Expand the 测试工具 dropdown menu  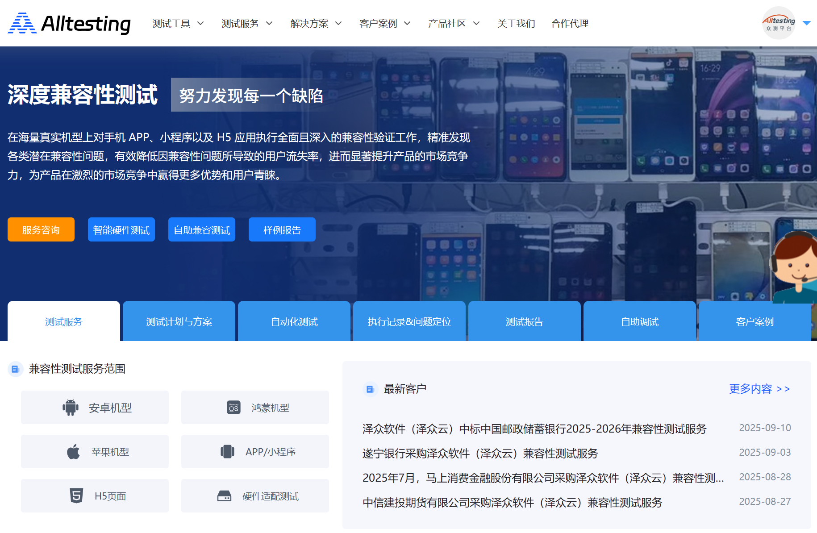click(x=178, y=23)
